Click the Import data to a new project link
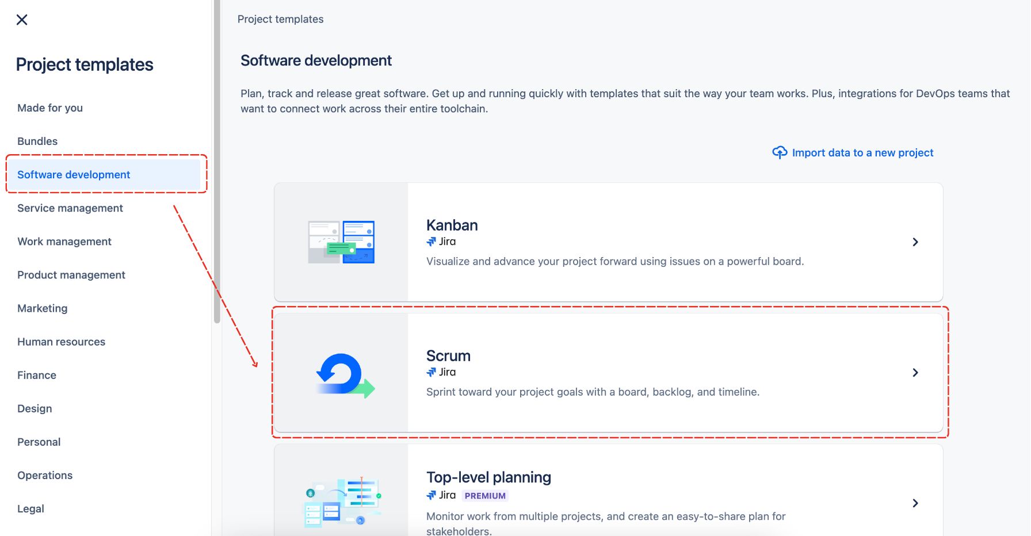Viewport: 1031px width, 536px height. tap(862, 152)
